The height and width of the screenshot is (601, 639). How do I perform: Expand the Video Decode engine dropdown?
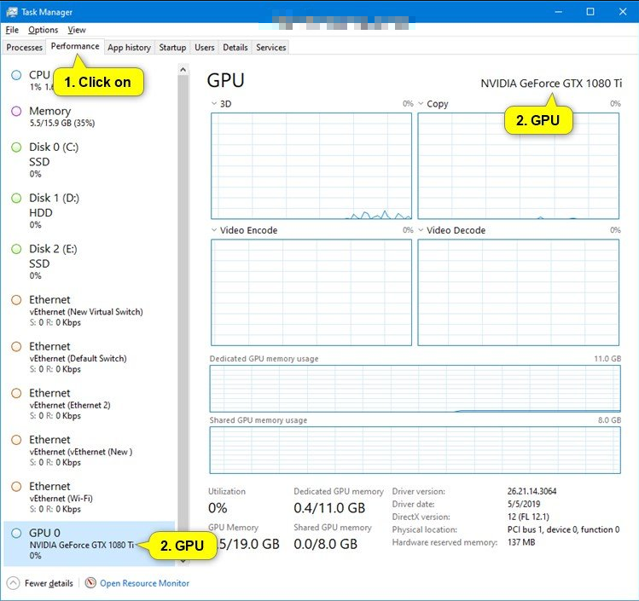(x=421, y=230)
